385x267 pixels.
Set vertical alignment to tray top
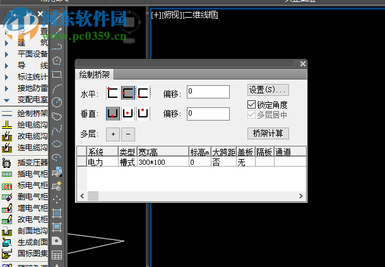[x=143, y=114]
